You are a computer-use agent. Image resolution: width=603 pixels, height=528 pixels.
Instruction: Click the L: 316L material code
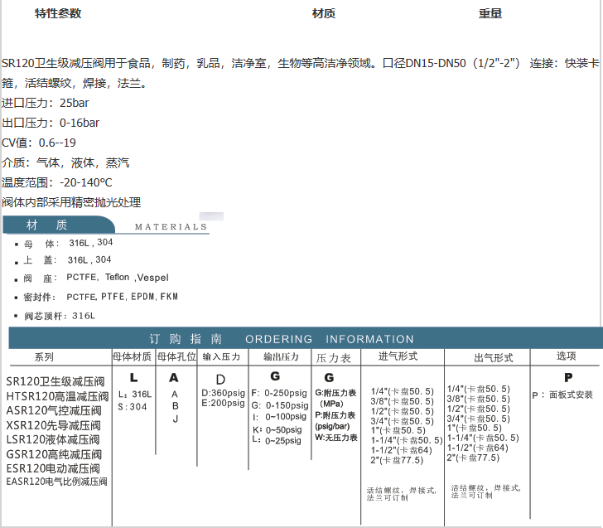(x=135, y=395)
